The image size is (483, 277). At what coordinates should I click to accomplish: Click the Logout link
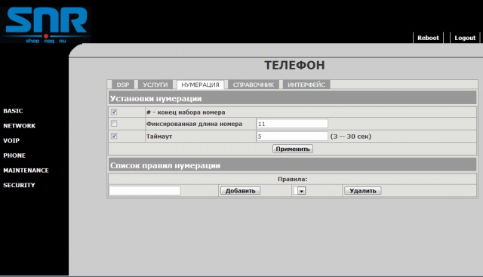[465, 38]
